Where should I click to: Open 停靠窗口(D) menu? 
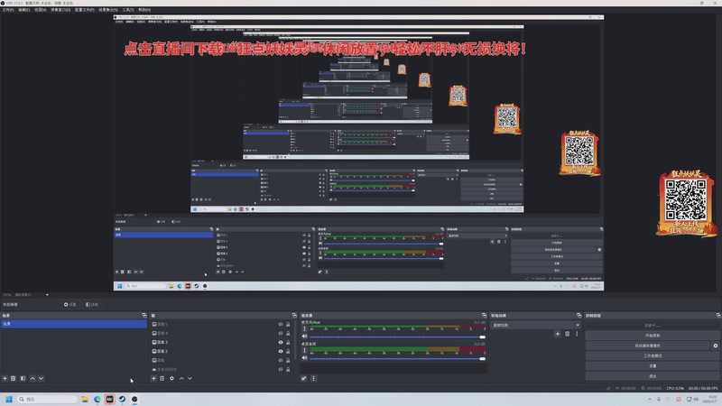point(60,10)
